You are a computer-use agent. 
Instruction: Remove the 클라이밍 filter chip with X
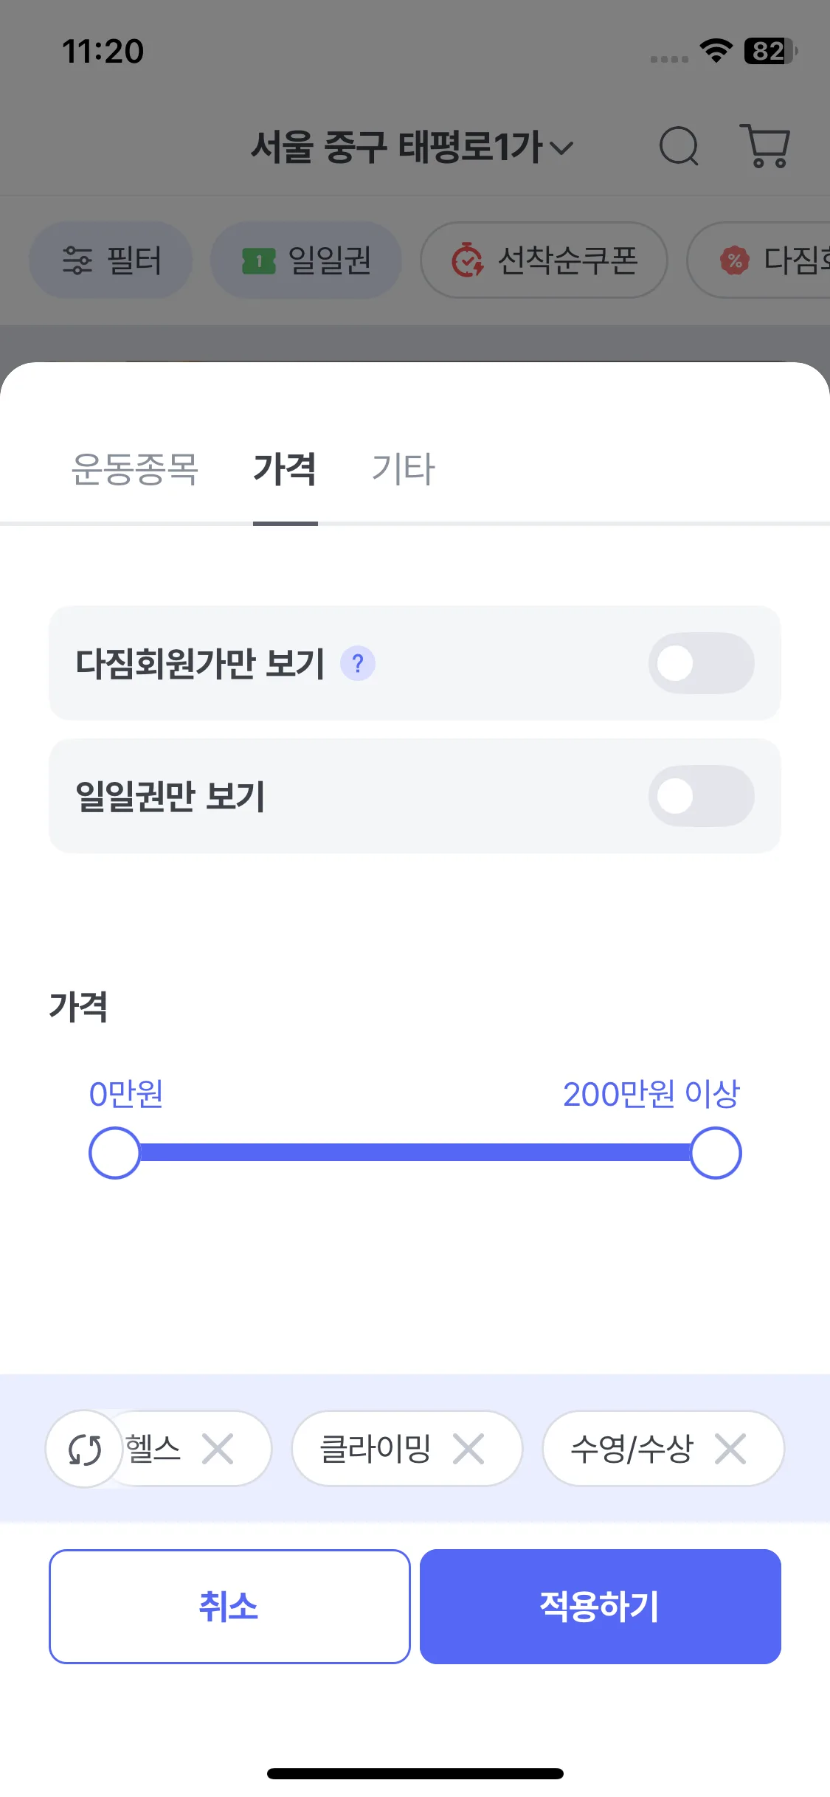tap(468, 1450)
